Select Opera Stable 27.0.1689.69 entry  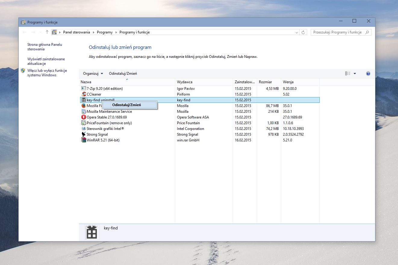(200, 117)
